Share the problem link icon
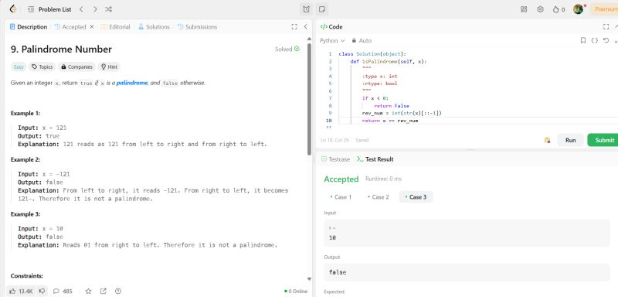The height and width of the screenshot is (297, 618). click(104, 291)
